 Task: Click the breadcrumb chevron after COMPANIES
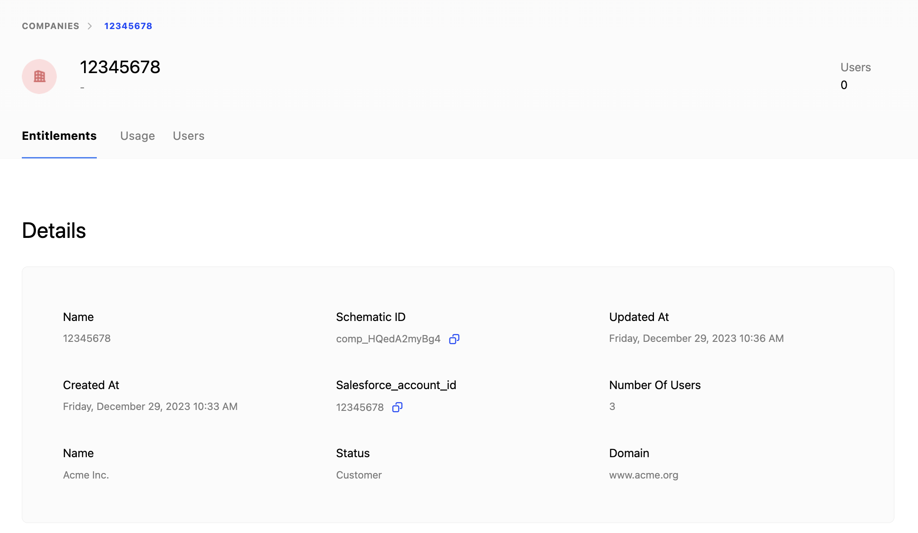click(91, 26)
